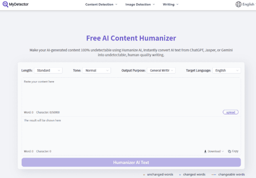Open the Image Detection menu
The height and width of the screenshot is (178, 256).
pyautogui.click(x=140, y=4)
